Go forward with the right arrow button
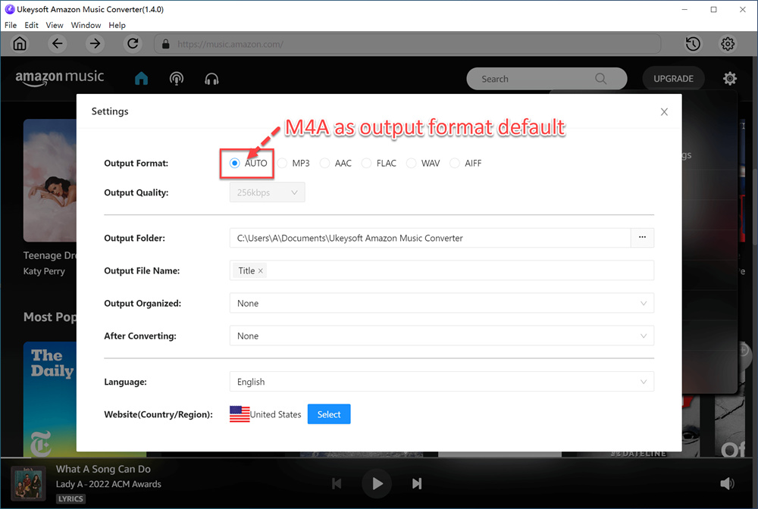The image size is (758, 509). click(96, 44)
